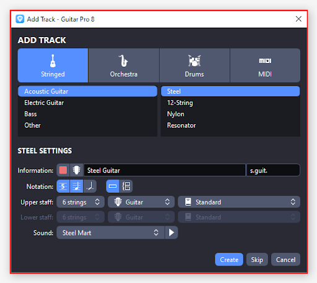Edit the Steel Guitar track name field
This screenshot has width=317, height=283.
pos(165,170)
